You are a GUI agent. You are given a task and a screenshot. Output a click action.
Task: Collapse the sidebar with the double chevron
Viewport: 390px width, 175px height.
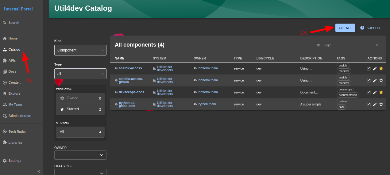(38, 171)
